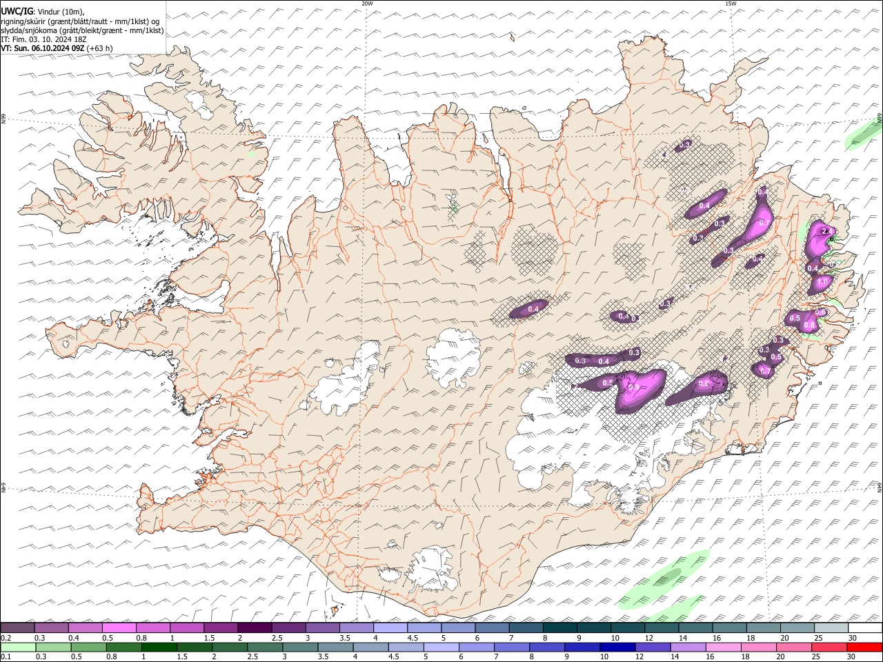Image resolution: width=883 pixels, height=662 pixels.
Task: Pick the deep blue swatch labeled 10 in bottom row
Action: tap(617, 647)
